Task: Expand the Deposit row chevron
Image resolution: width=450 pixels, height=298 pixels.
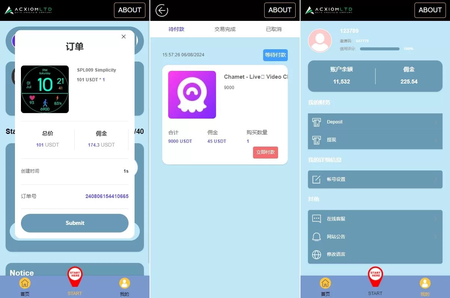Action: pos(436,122)
